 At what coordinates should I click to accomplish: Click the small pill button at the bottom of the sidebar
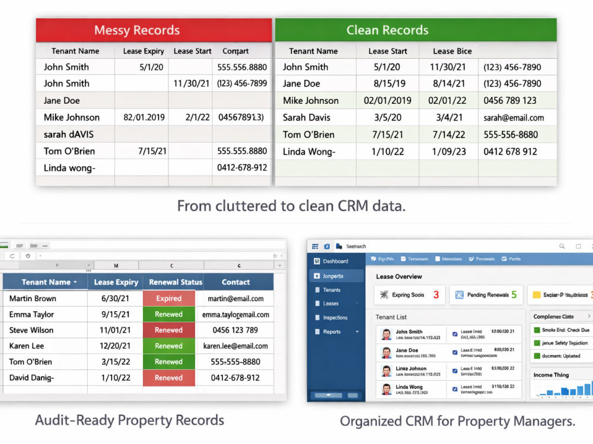[x=352, y=395]
